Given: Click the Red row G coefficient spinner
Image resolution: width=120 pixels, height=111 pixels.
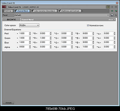Looking at the screenshot, I should pyautogui.click(x=51, y=33).
